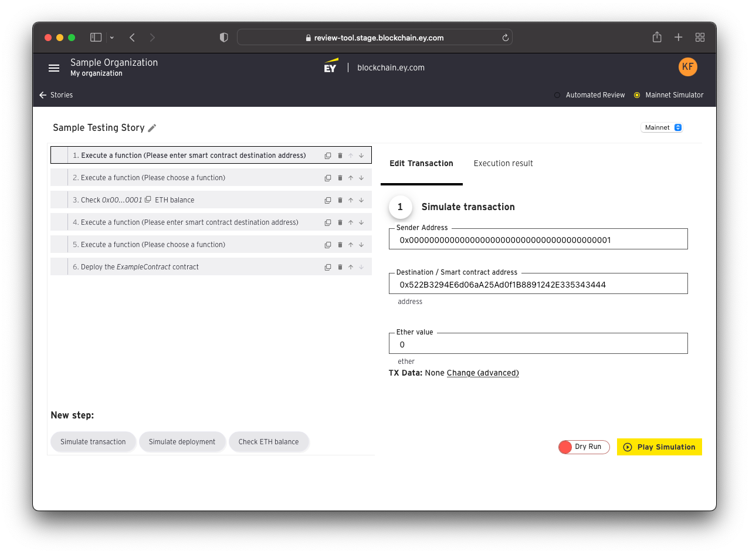749x554 pixels.
Task: Move step 4 down using the arrow icon
Action: point(361,222)
